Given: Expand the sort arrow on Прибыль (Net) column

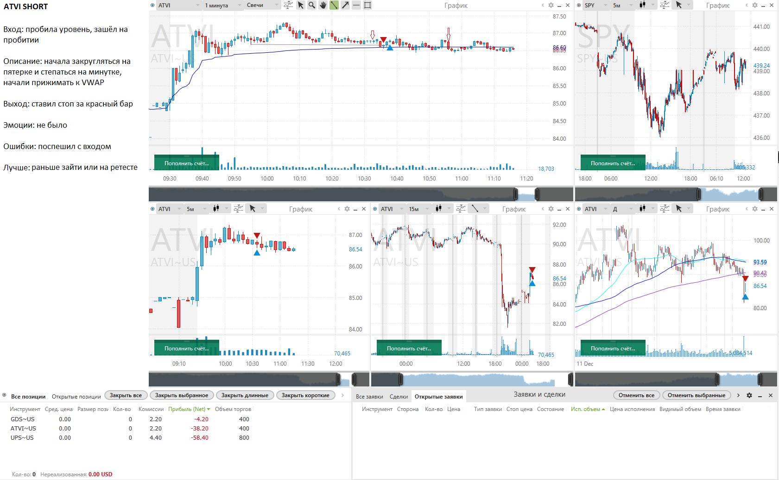Looking at the screenshot, I should pos(209,409).
